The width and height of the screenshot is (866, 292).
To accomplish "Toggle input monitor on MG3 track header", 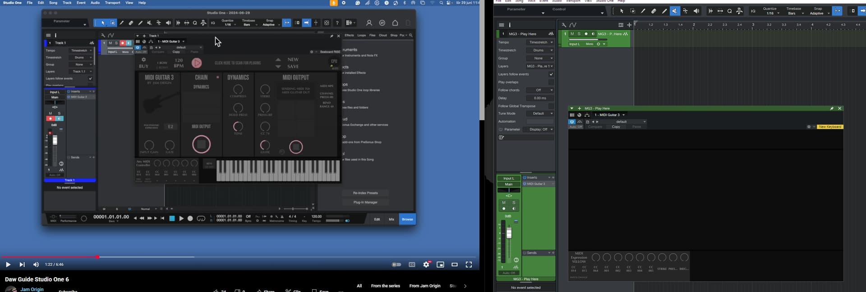I will click(593, 34).
